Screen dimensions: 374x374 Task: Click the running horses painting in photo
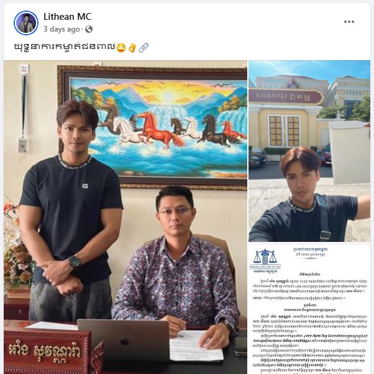pos(152,128)
